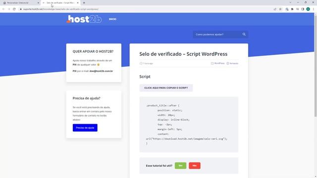Click the red Não feedback button
This screenshot has width=317, height=178.
pos(195,166)
